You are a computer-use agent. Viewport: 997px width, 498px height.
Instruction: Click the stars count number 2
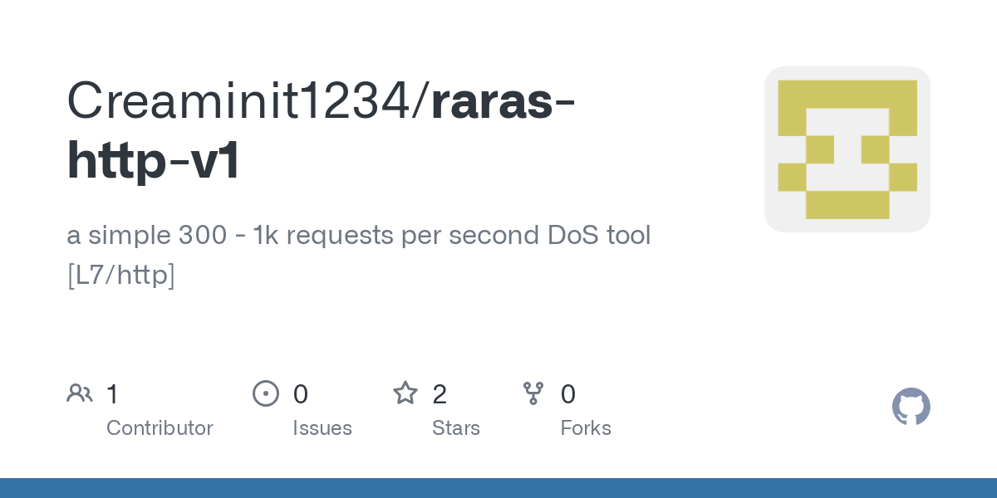[440, 394]
